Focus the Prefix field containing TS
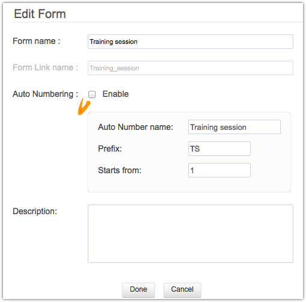Viewport: 306px width, 302px height. point(219,149)
